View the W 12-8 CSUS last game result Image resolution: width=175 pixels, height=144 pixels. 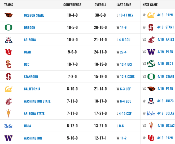126,76
